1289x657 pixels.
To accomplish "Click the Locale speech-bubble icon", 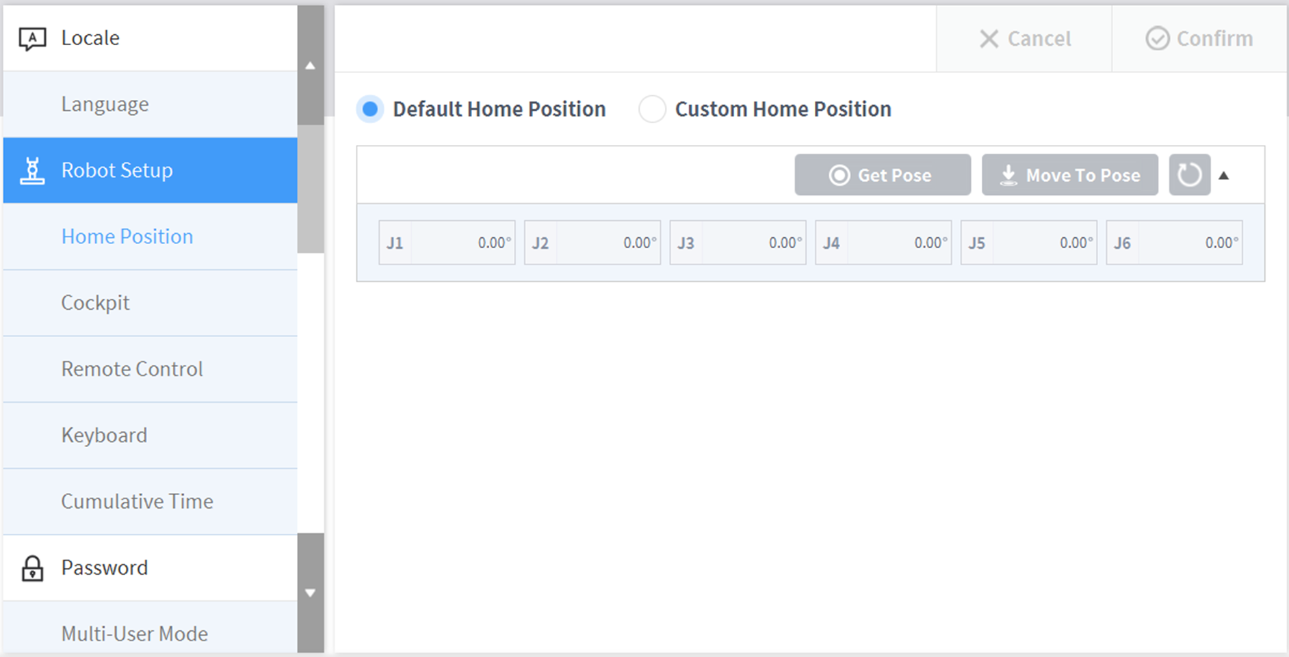I will (32, 38).
